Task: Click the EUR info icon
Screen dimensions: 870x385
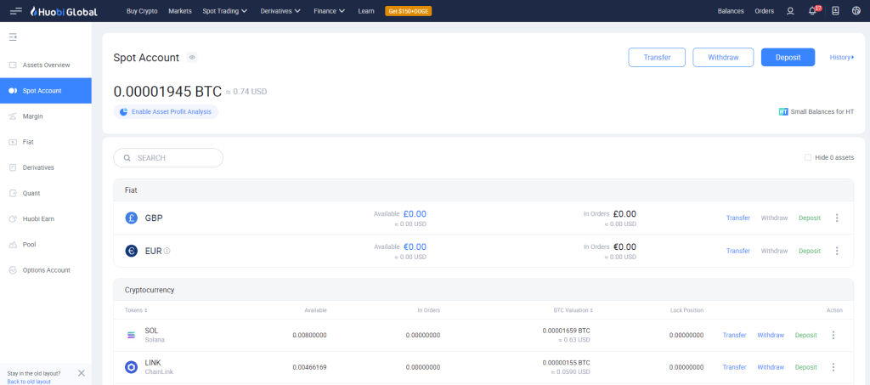Action: click(x=167, y=251)
